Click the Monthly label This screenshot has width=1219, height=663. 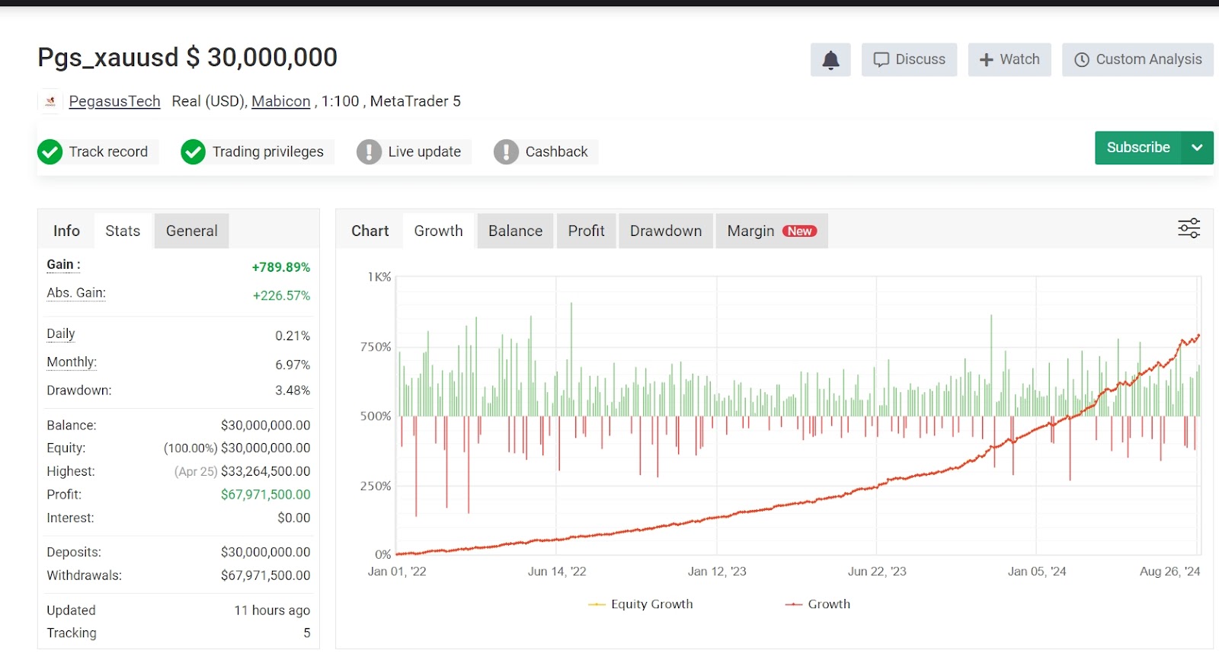tap(72, 362)
